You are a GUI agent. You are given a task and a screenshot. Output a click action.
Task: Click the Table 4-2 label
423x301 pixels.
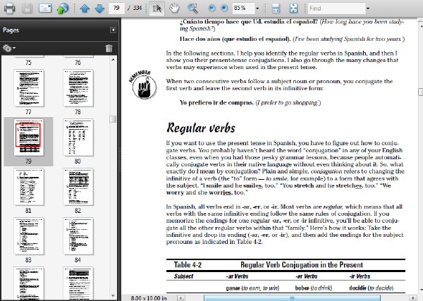pos(188,265)
